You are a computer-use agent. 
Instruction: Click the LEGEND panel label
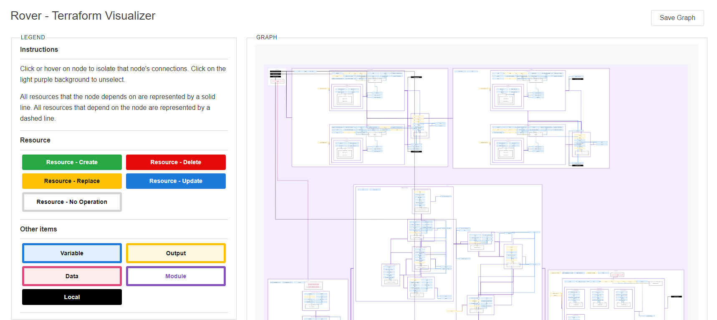coord(33,37)
